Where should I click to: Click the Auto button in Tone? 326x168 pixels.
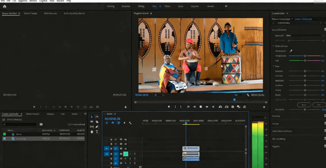tap(319, 105)
